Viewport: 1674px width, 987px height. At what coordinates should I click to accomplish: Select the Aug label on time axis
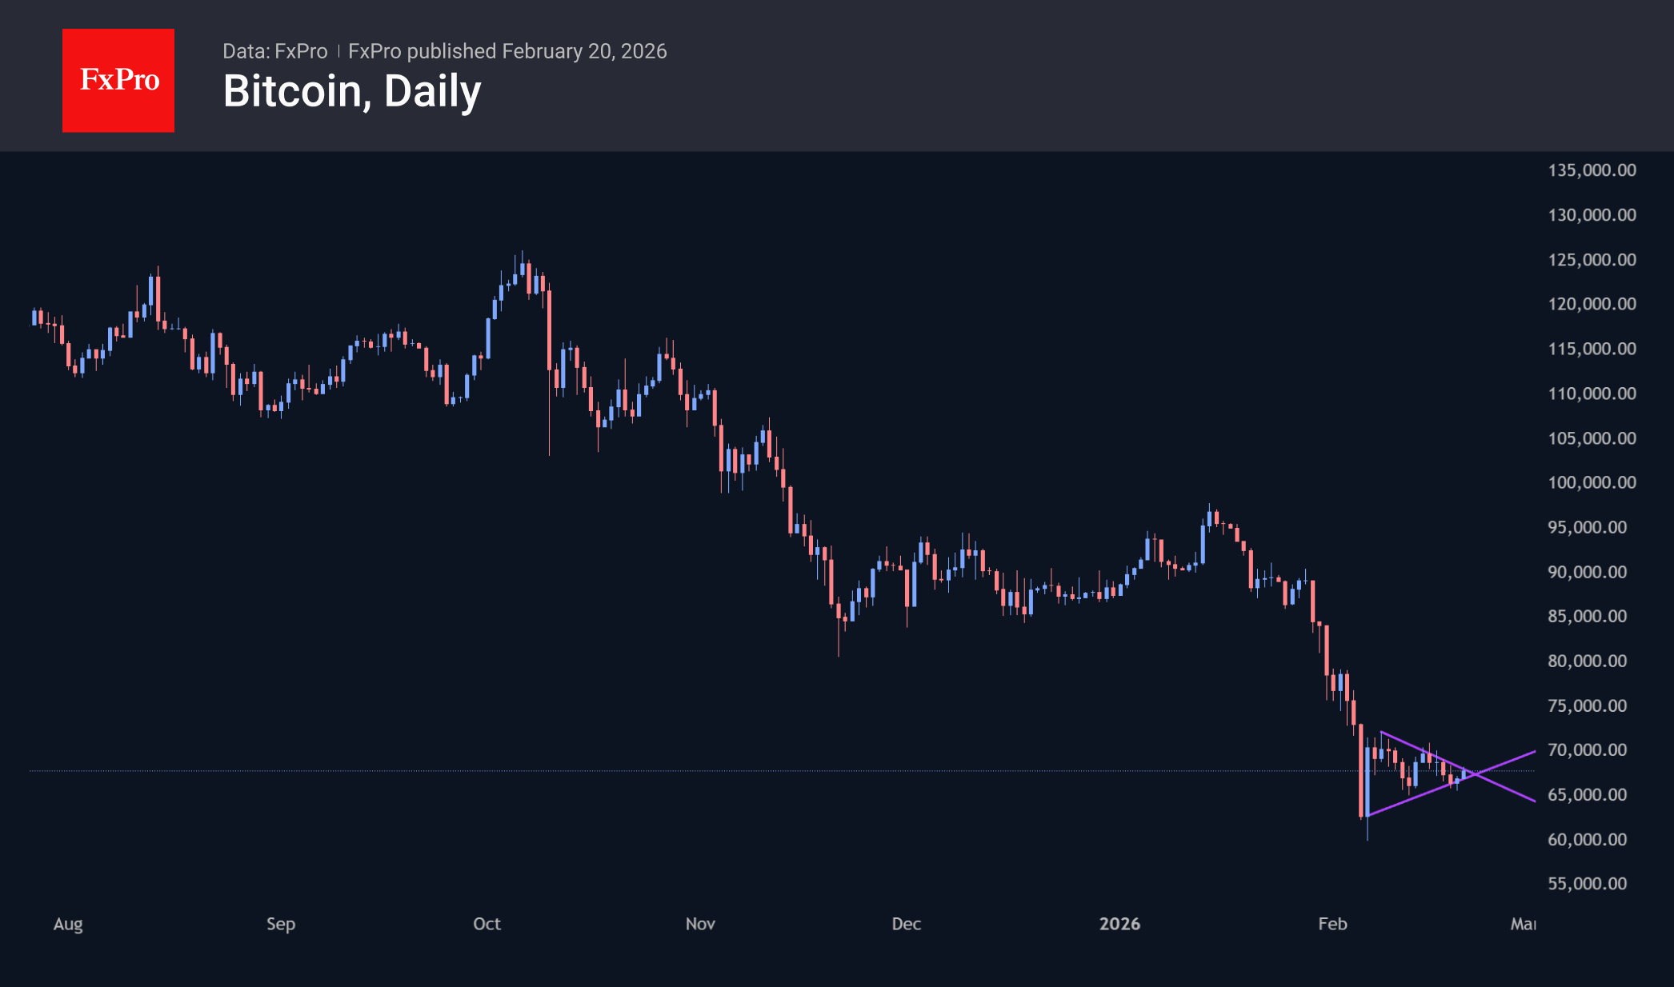tap(68, 924)
